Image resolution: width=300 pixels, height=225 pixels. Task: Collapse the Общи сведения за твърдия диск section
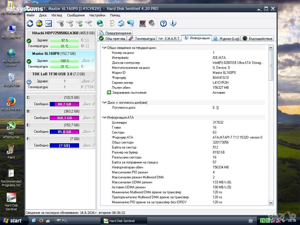point(104,48)
